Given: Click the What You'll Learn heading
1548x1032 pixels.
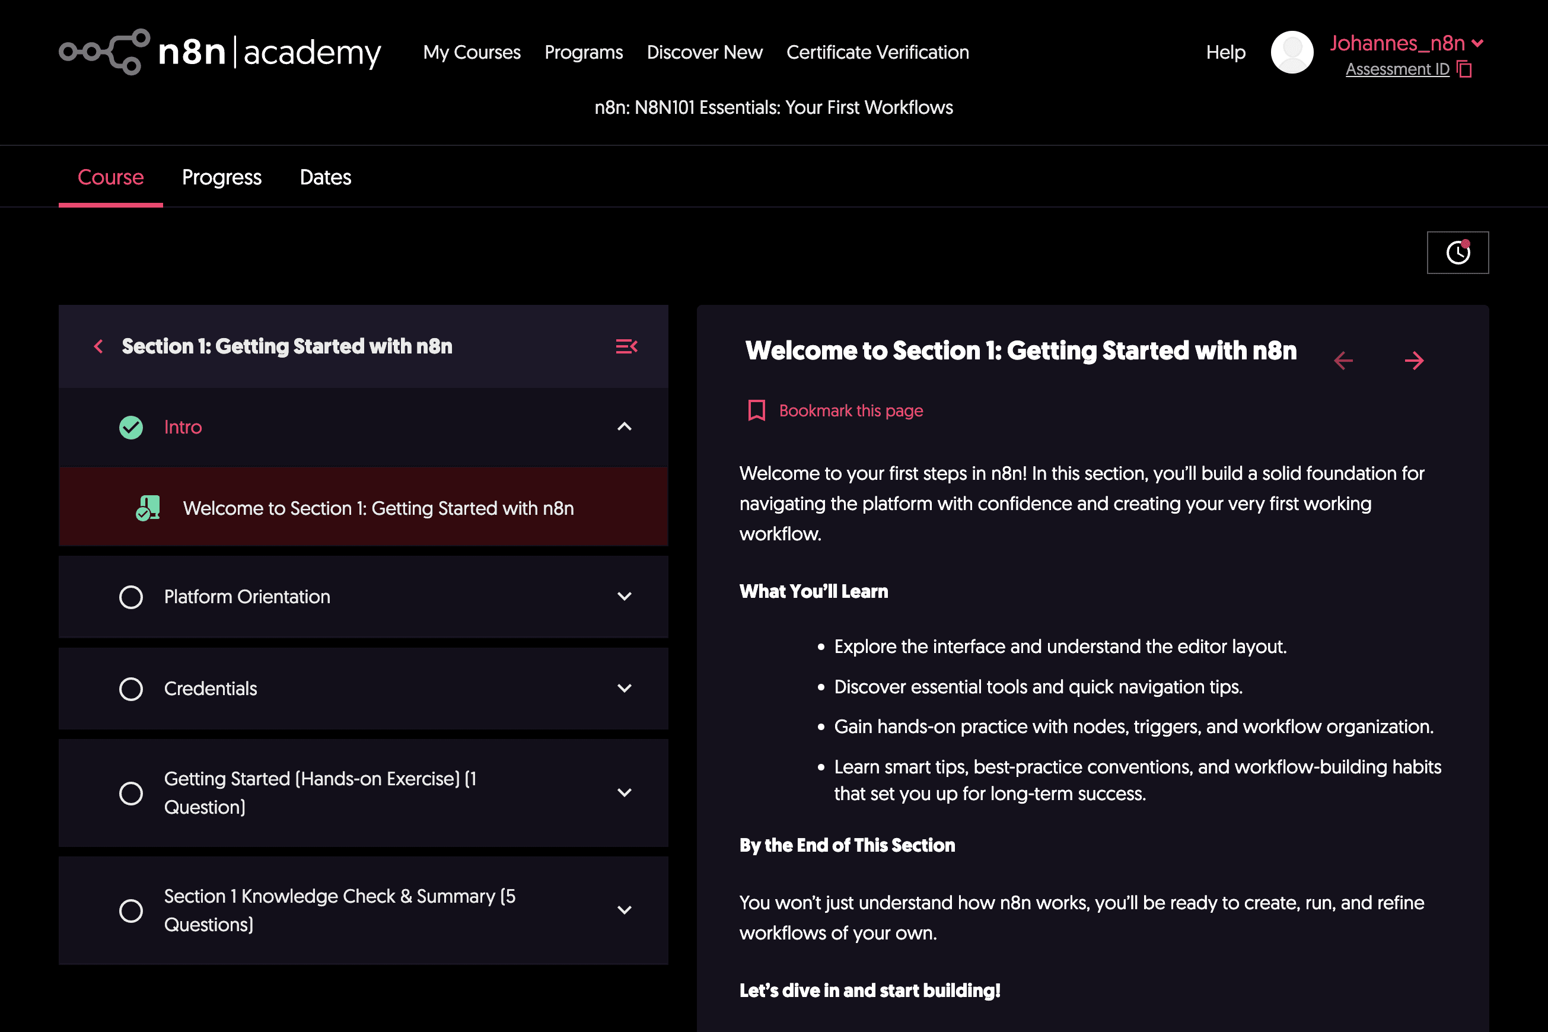Looking at the screenshot, I should pos(814,591).
